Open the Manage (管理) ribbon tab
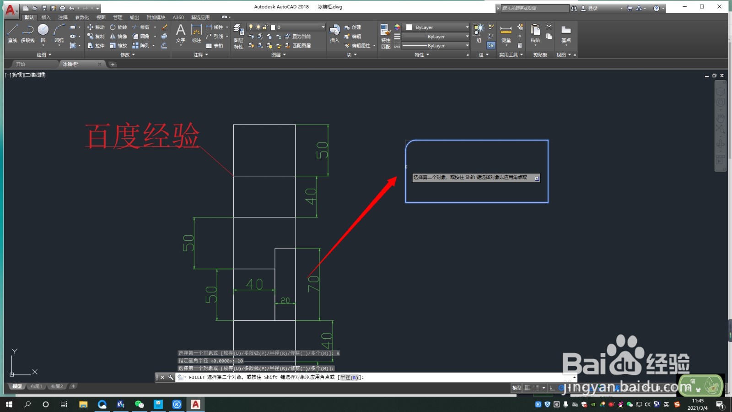Screen dimensions: 732x412 tap(118, 17)
